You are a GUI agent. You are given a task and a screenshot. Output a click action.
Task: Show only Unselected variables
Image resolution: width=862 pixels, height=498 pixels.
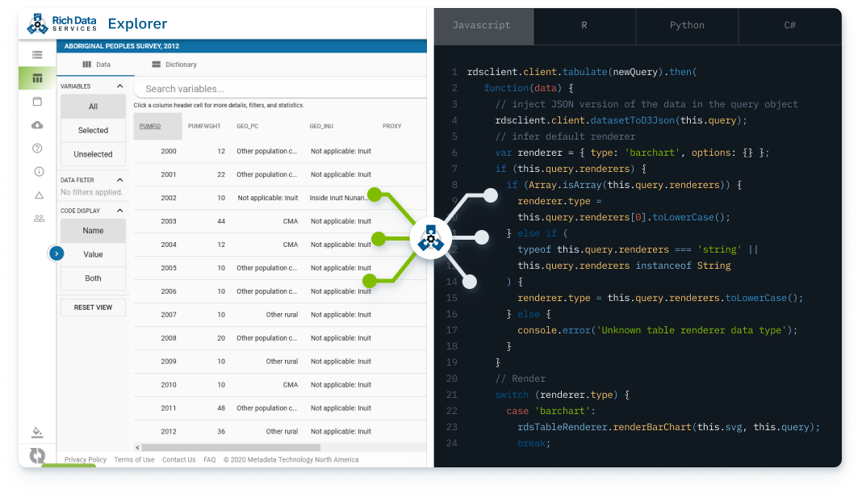point(93,154)
